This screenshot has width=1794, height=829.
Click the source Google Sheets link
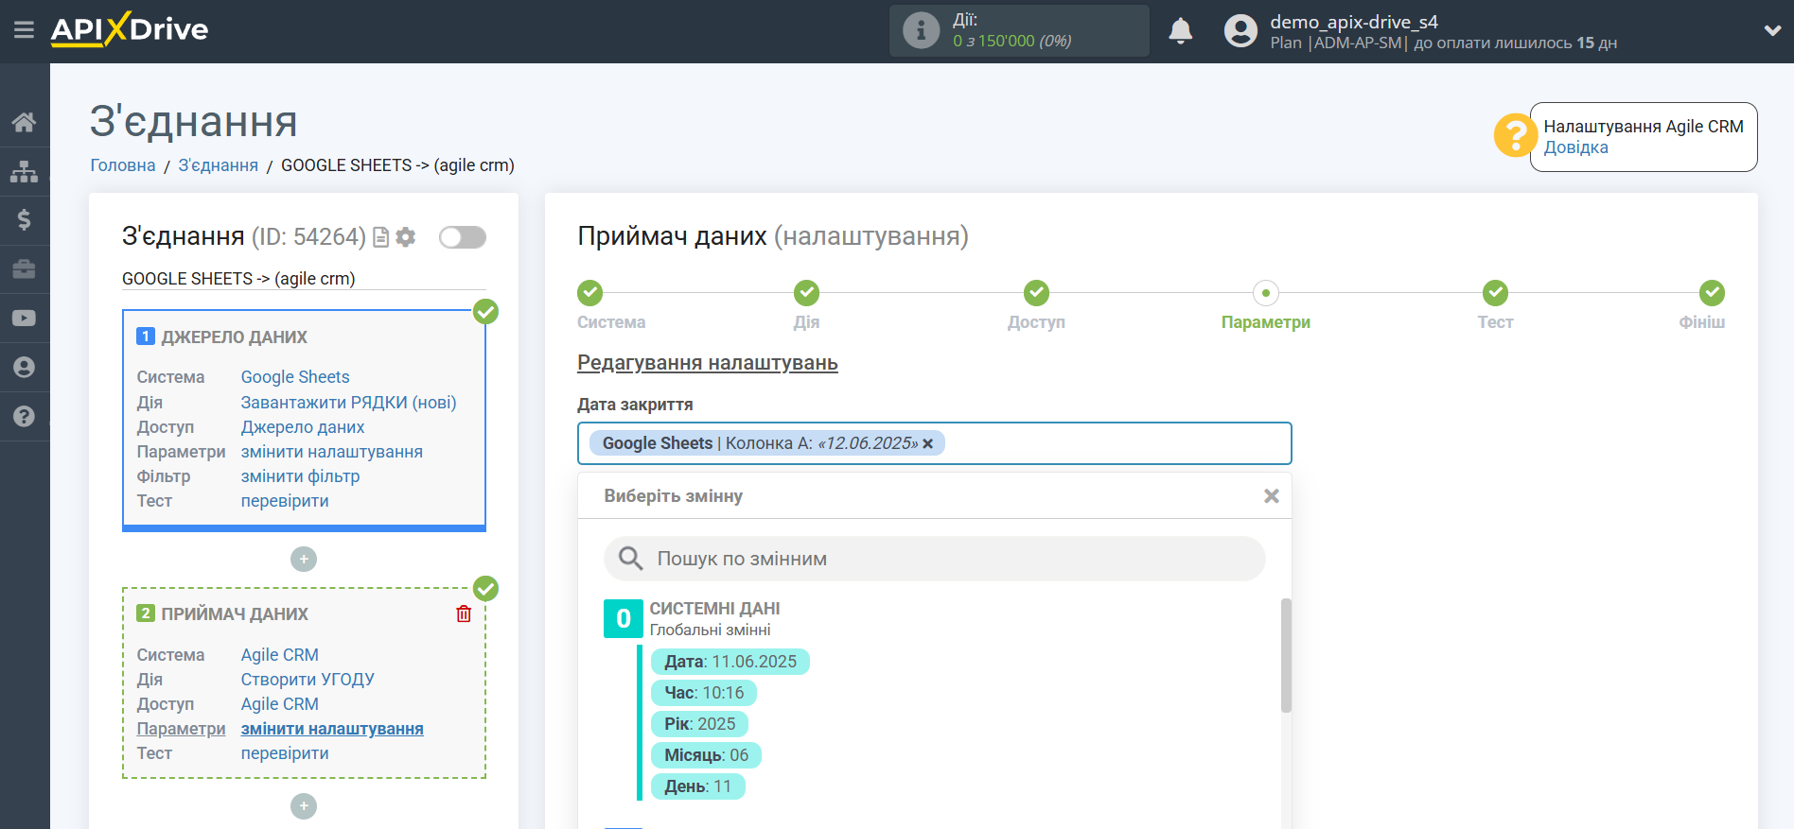pos(295,377)
